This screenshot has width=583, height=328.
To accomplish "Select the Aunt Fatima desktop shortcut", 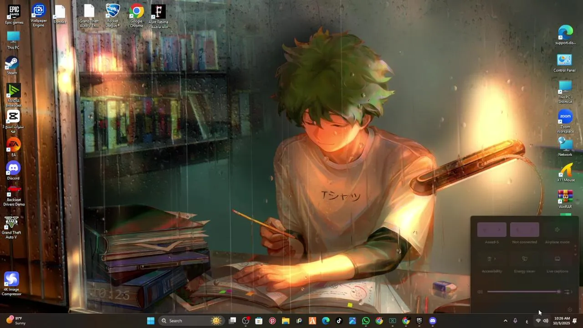I will pos(159,16).
